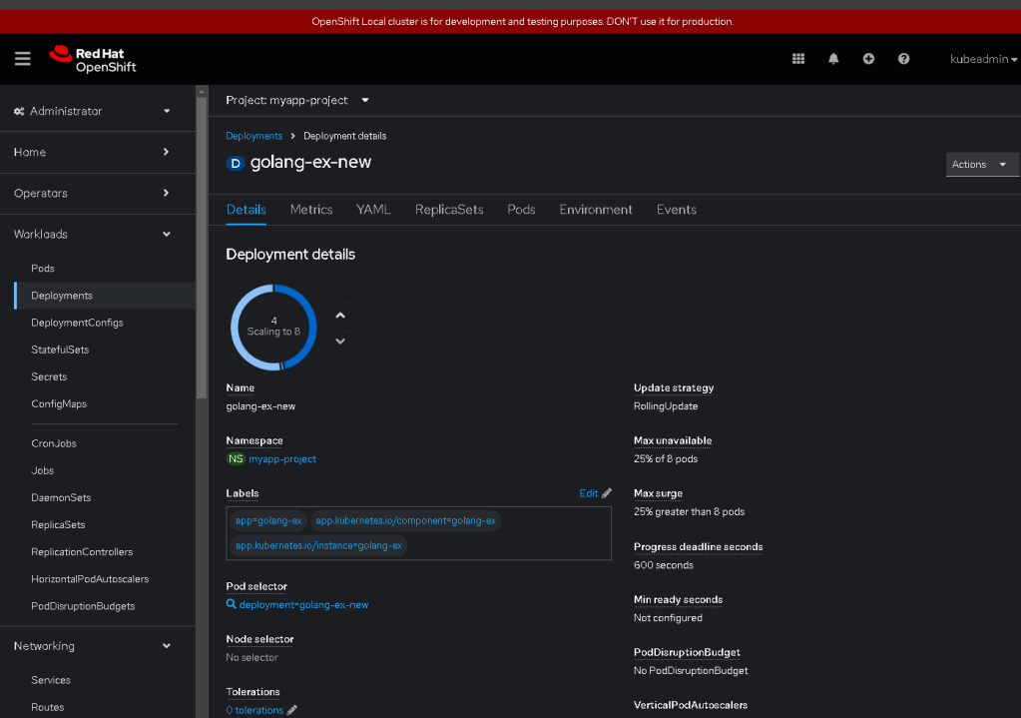1021x718 pixels.
Task: Open ConfigMaps in the sidebar
Action: point(59,404)
